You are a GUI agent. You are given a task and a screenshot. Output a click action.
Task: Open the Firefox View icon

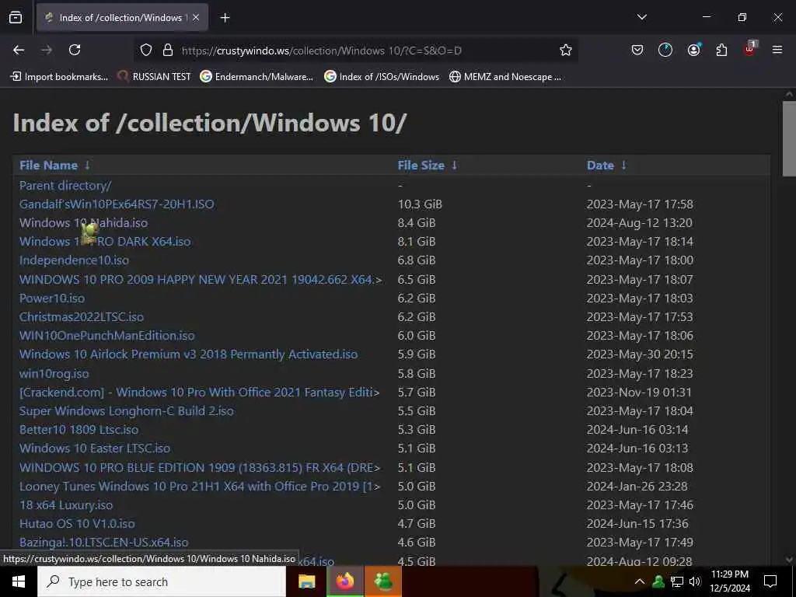[x=16, y=18]
